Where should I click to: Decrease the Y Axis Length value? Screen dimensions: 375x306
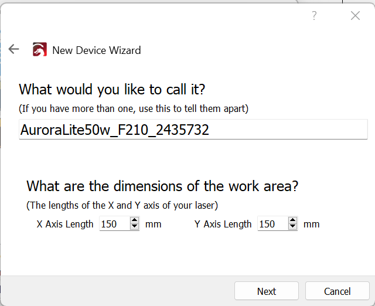point(293,226)
